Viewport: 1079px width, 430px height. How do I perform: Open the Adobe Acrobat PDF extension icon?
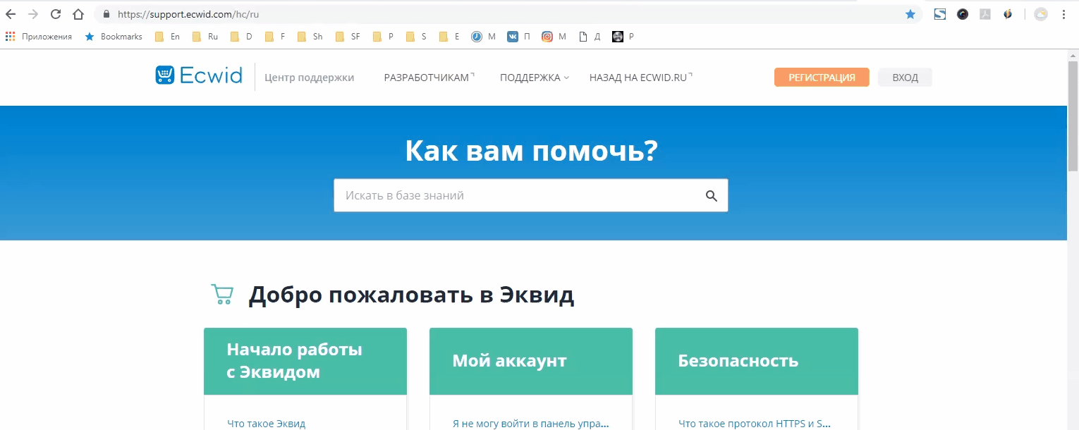pyautogui.click(x=985, y=14)
